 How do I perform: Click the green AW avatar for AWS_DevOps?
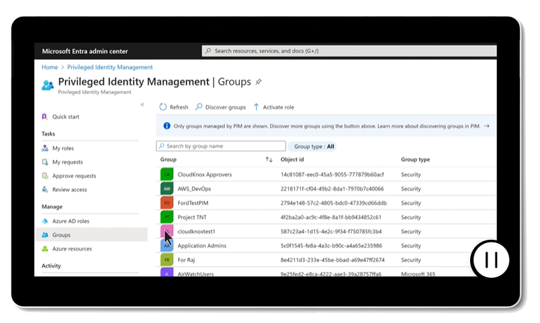pyautogui.click(x=167, y=189)
